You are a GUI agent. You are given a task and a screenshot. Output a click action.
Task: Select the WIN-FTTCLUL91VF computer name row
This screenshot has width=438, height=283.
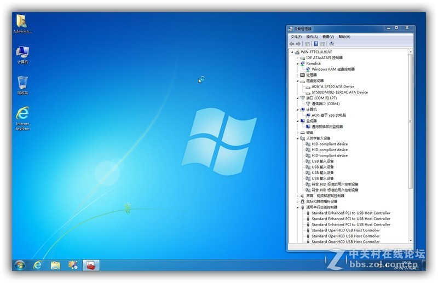[x=316, y=52]
